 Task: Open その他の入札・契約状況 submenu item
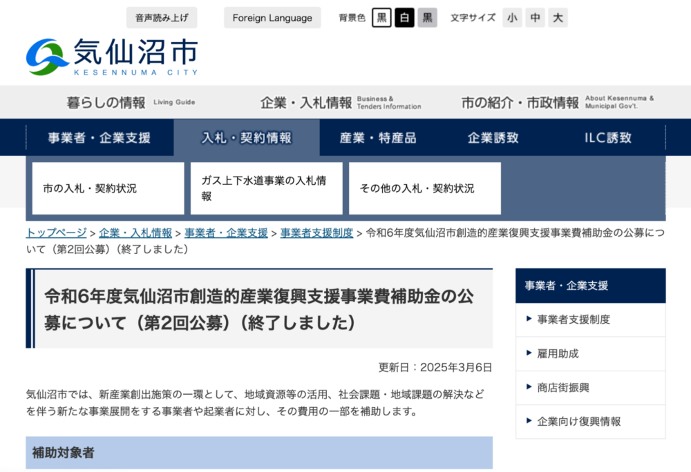(x=425, y=188)
